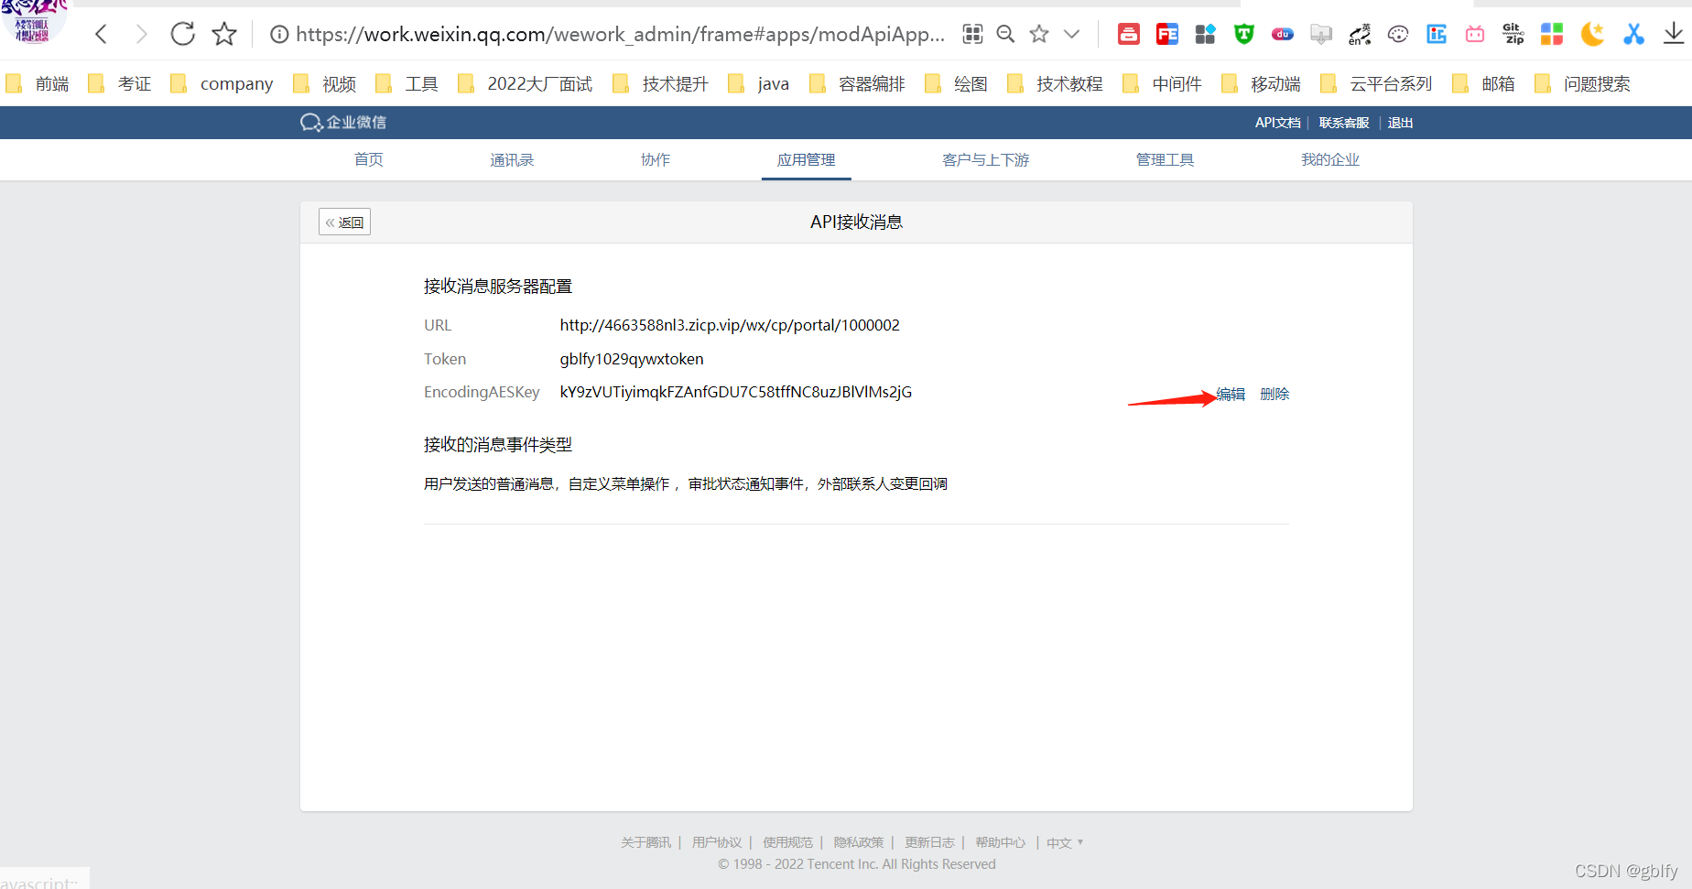Click the pink bilibili TV extension icon

[1475, 35]
